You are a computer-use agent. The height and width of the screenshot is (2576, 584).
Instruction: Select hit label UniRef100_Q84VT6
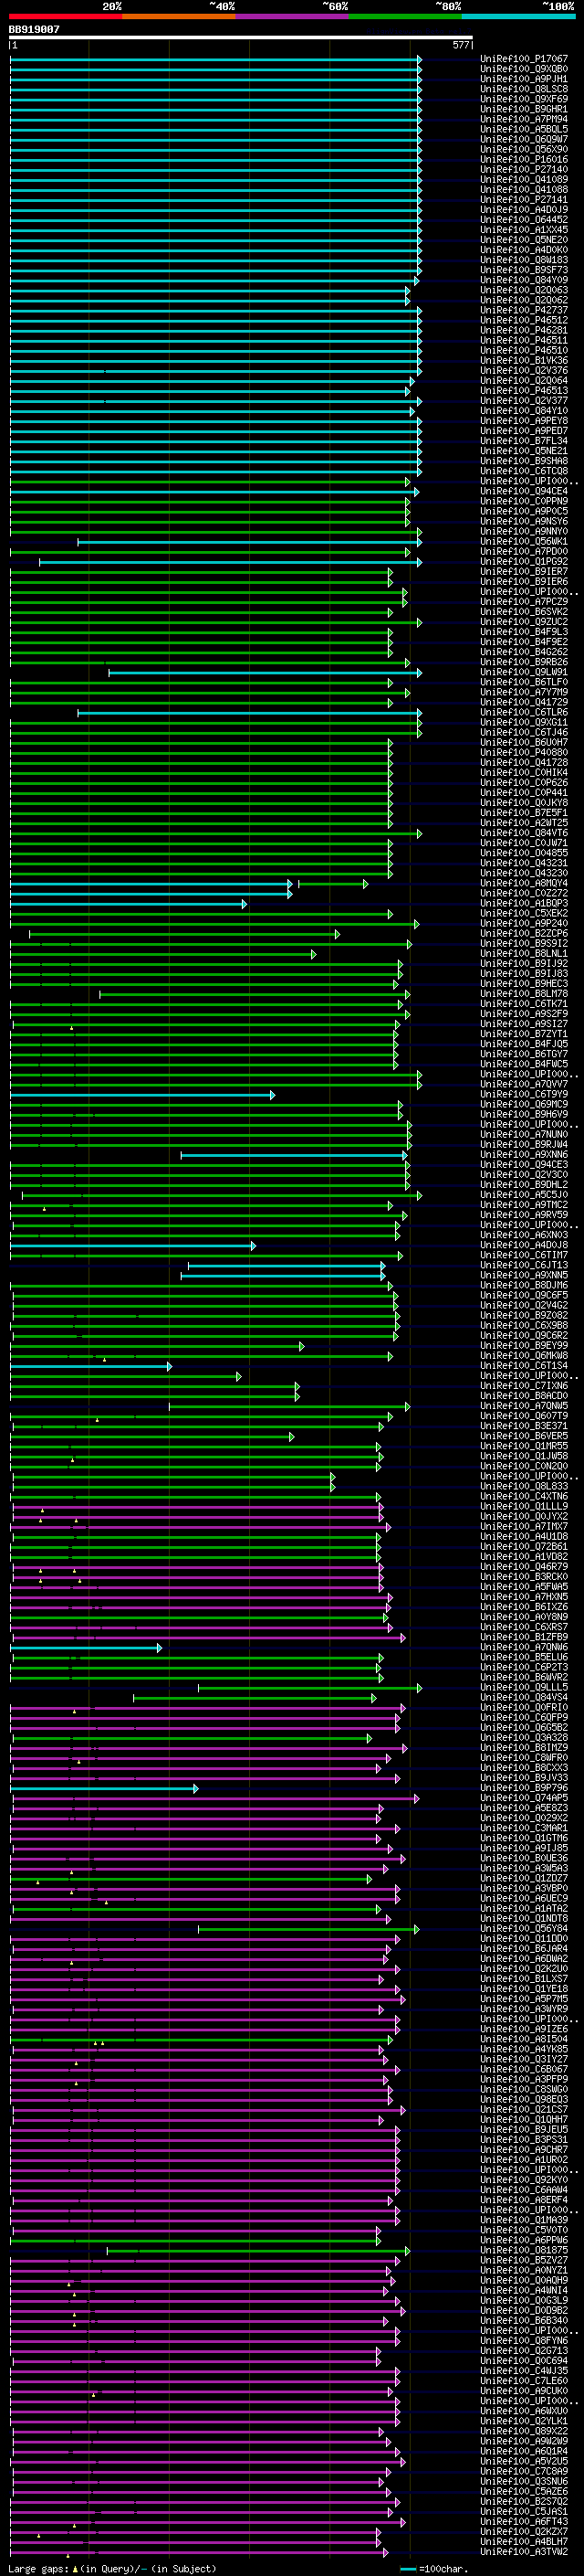click(524, 833)
